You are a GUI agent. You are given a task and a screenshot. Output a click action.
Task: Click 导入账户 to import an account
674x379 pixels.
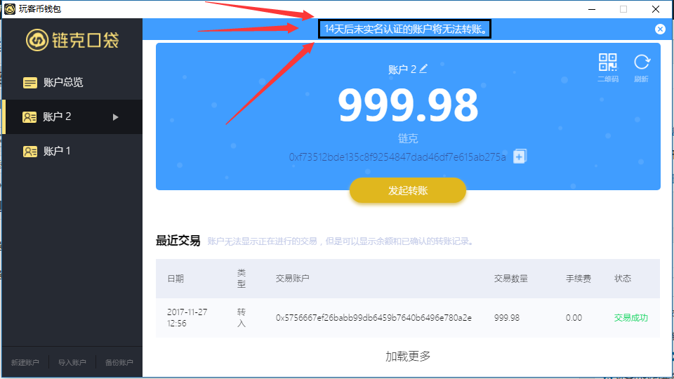click(x=72, y=363)
